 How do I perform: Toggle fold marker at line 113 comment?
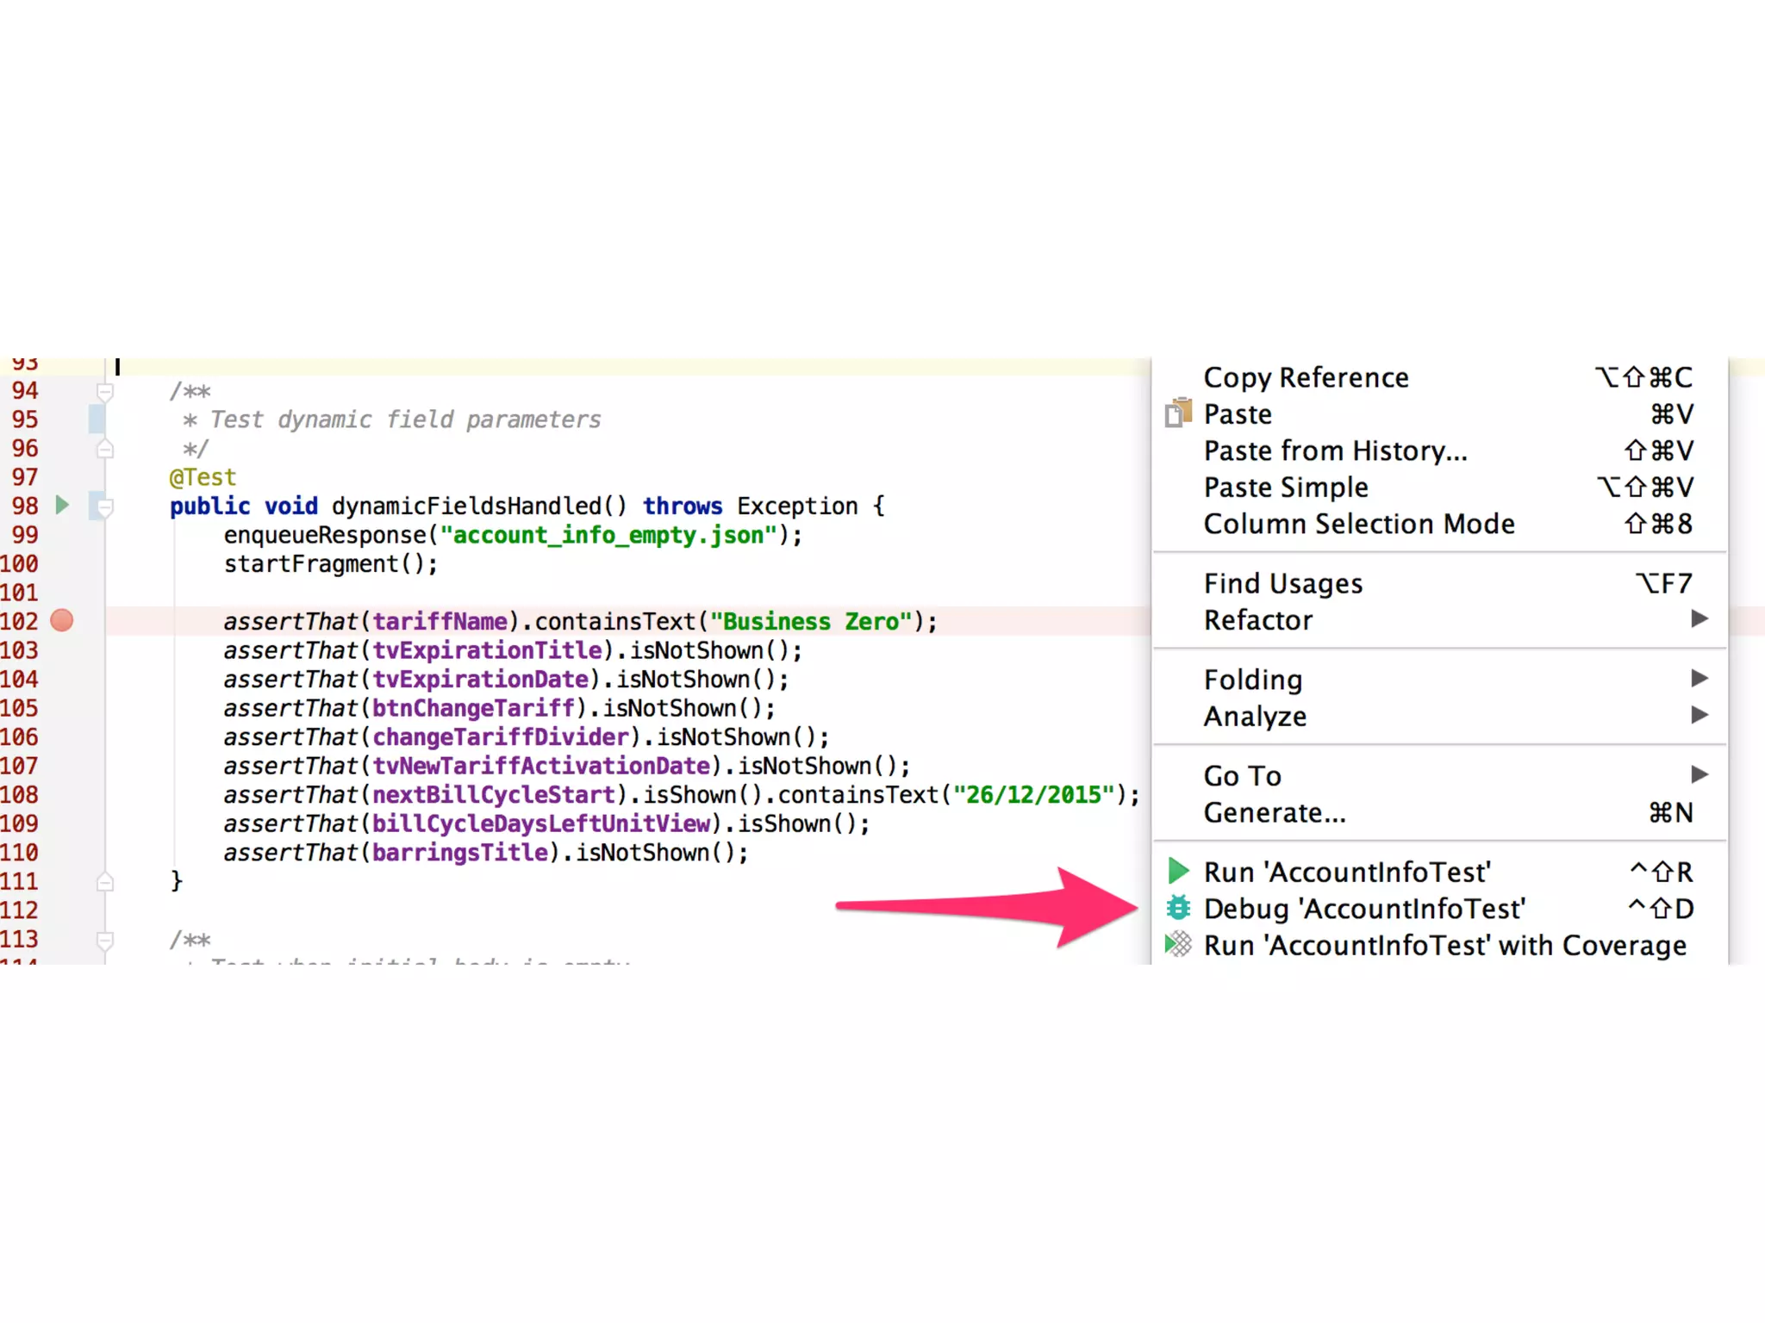pyautogui.click(x=105, y=940)
